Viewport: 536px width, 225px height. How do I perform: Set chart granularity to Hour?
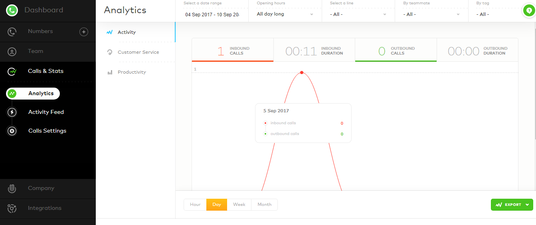195,205
